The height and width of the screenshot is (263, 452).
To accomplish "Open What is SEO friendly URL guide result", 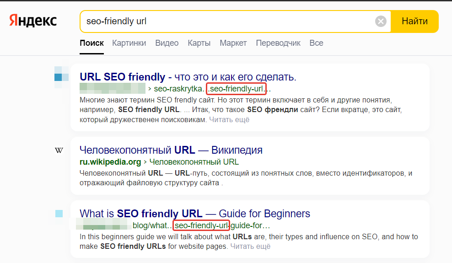I will (195, 214).
